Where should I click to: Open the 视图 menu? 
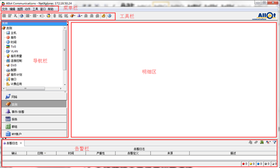coord(20,9)
